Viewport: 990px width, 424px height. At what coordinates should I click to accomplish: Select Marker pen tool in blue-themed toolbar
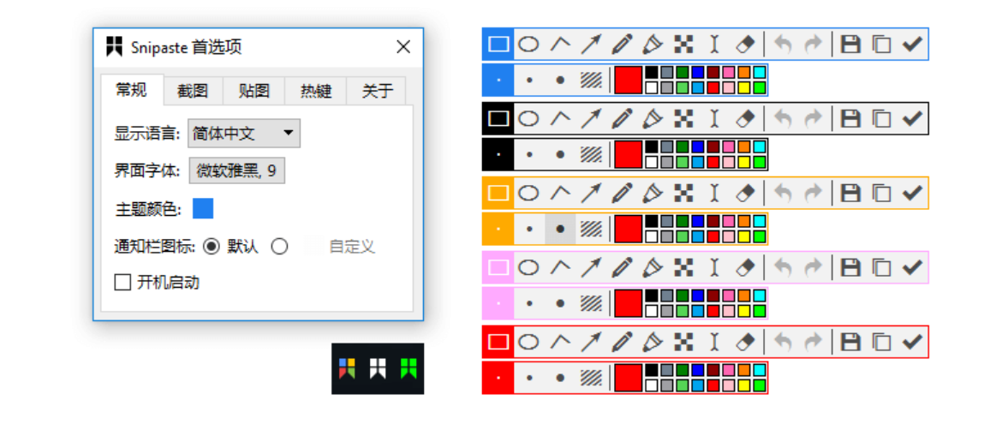pyautogui.click(x=653, y=45)
